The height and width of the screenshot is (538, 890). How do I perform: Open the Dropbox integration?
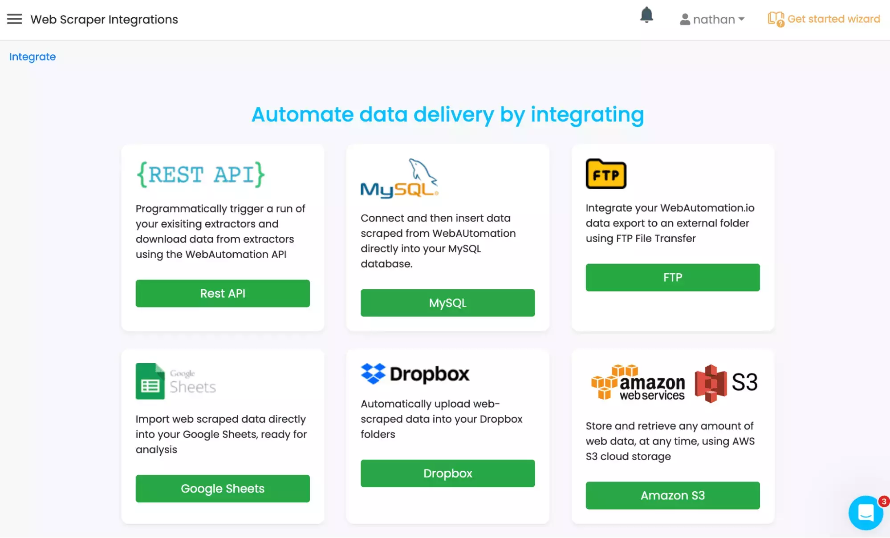447,473
